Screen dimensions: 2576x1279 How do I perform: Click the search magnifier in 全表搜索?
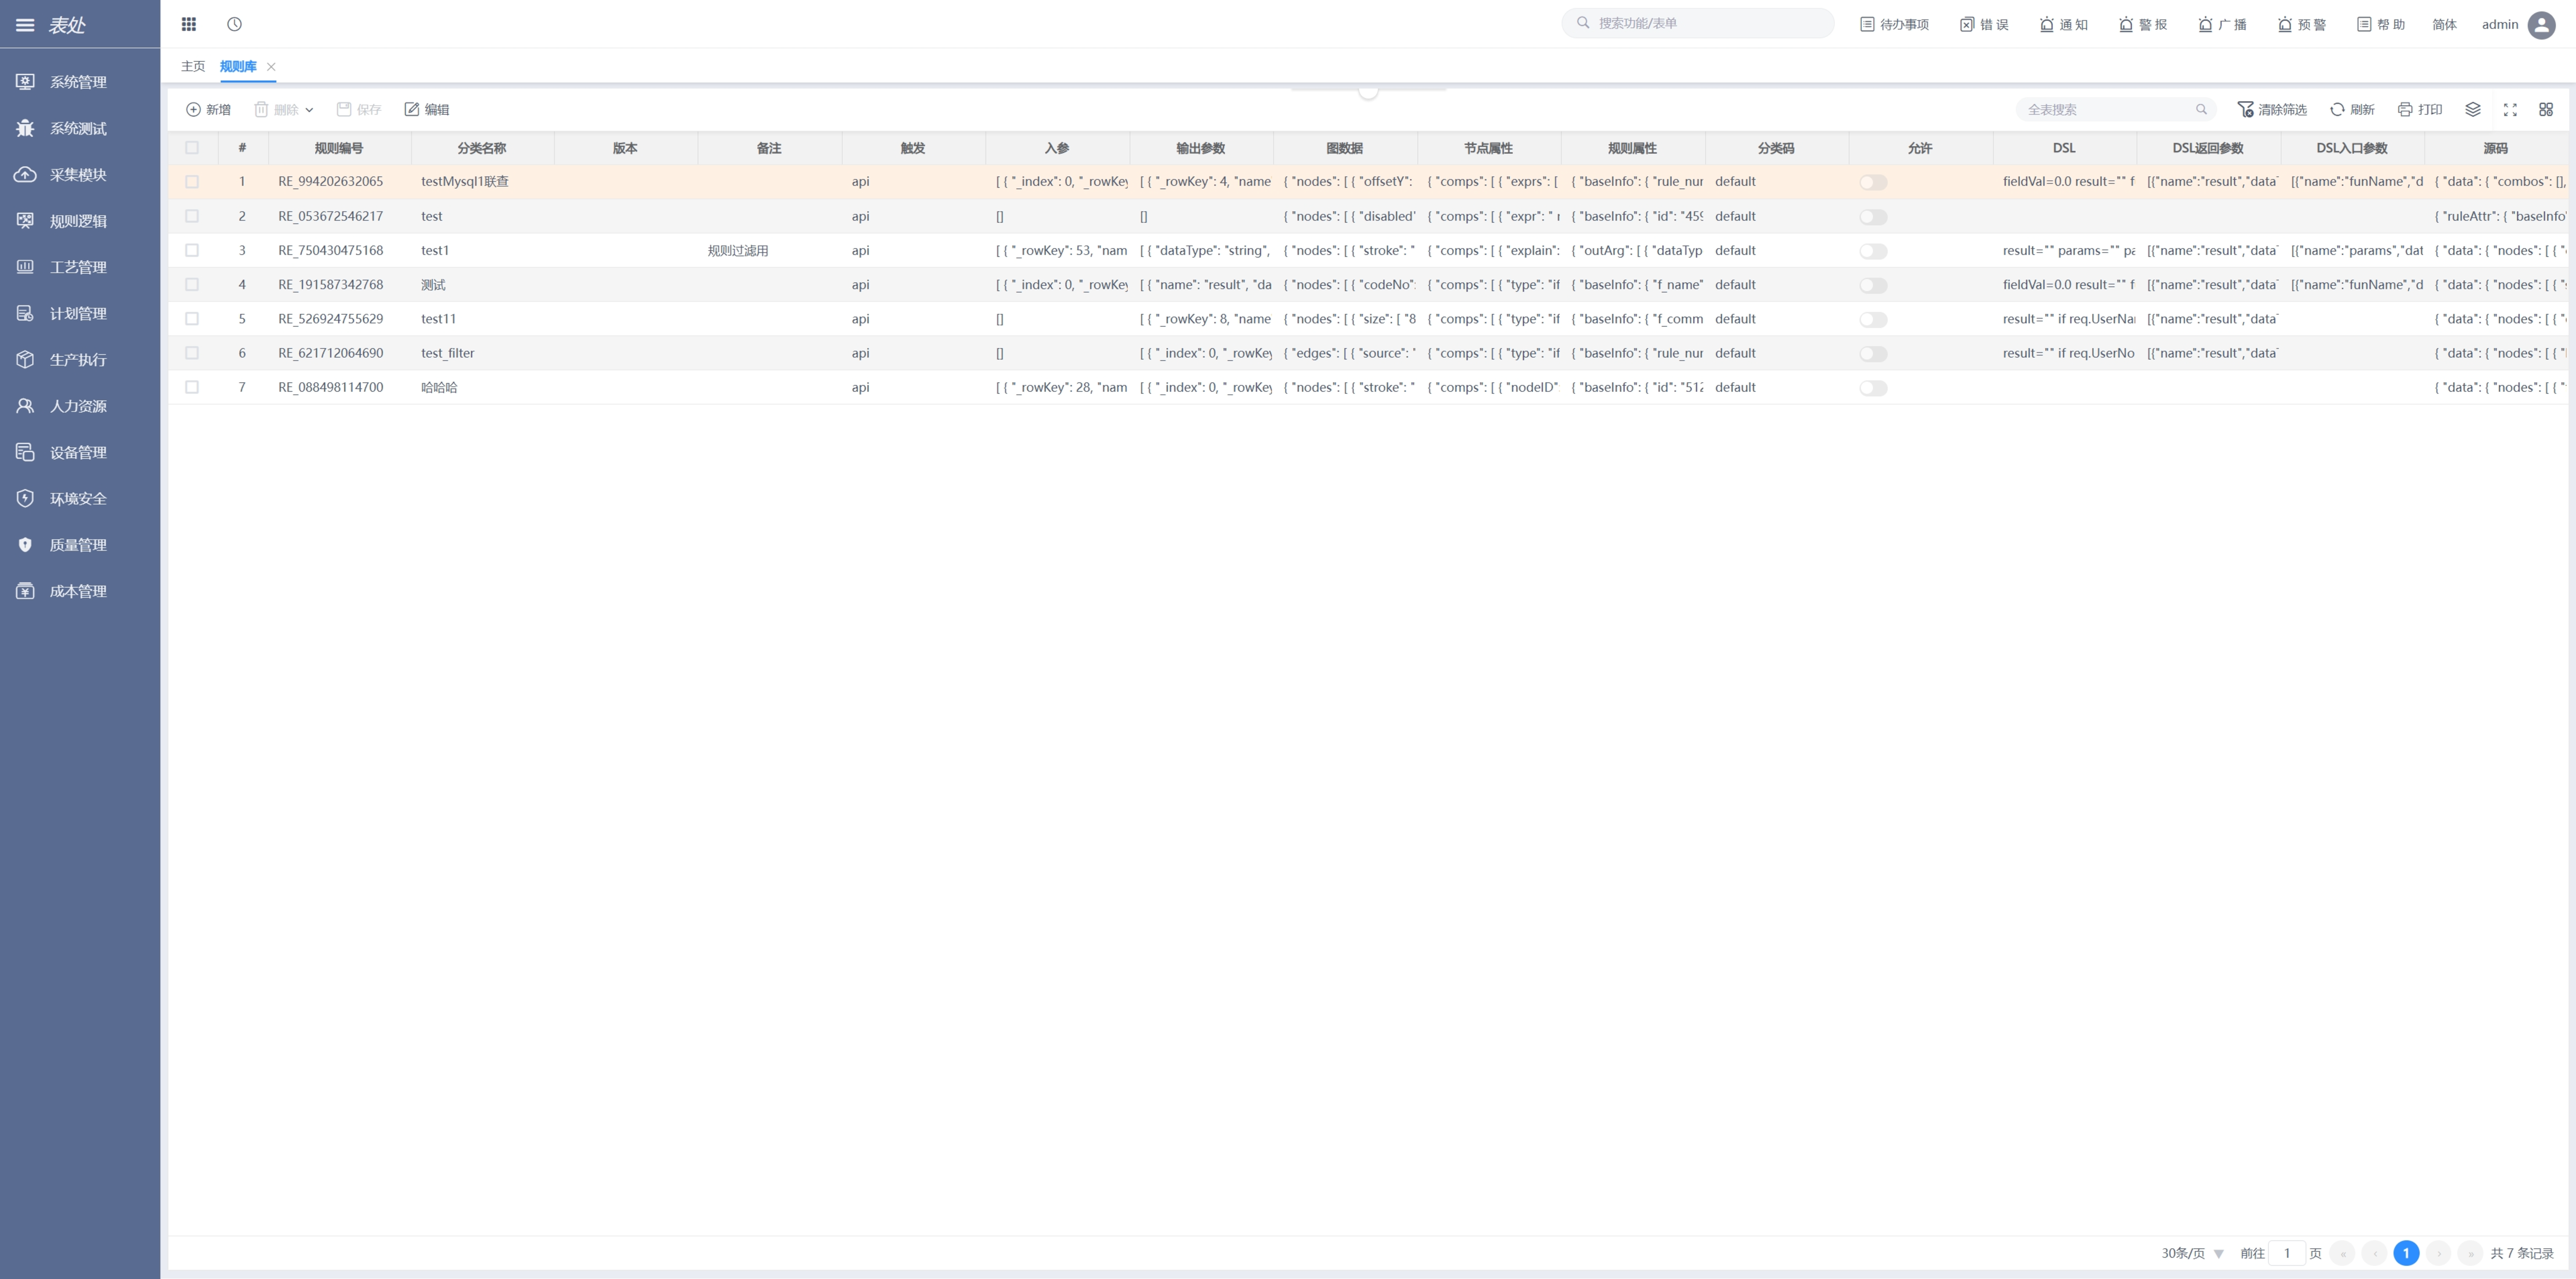2201,109
